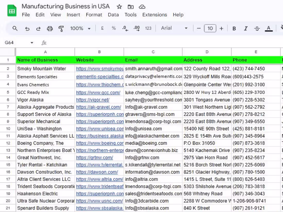The width and height of the screenshot is (283, 212).
Task: Open the Data menu
Action: (113, 15)
